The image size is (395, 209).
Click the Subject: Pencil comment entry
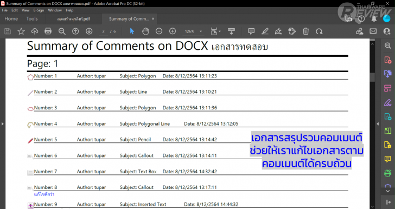135,140
